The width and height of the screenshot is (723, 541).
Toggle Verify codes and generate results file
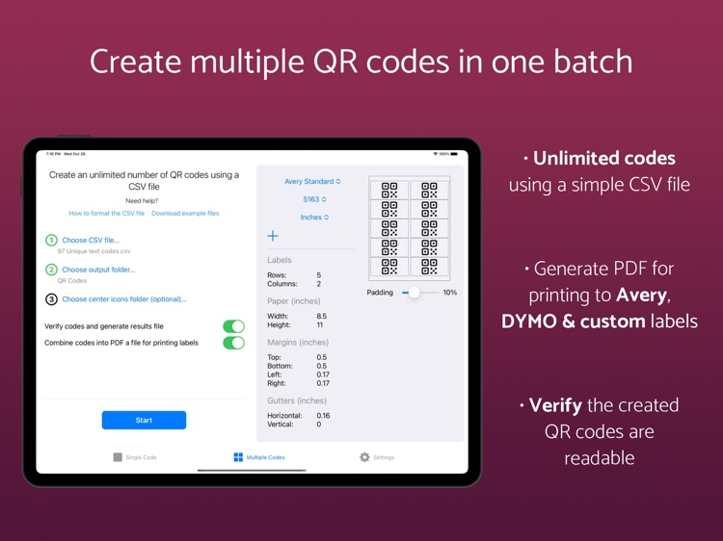234,326
